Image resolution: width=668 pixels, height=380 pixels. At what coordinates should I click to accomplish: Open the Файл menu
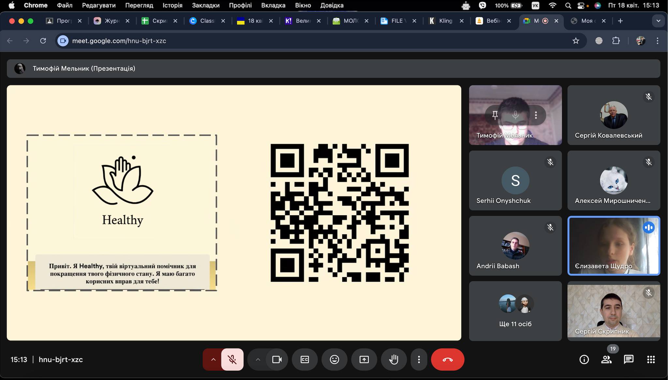point(65,5)
